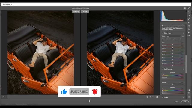Image resolution: width=192 pixels, height=108 pixels.
Task: Collapse the Split Toning panel
Action: point(163,69)
